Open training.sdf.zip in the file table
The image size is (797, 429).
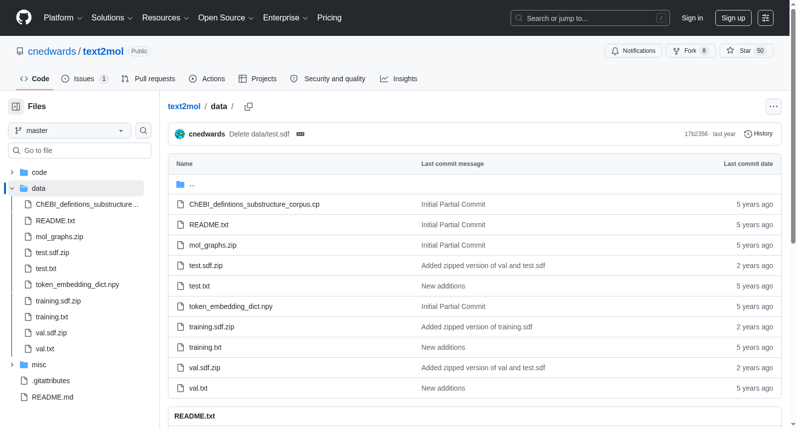pyautogui.click(x=212, y=327)
